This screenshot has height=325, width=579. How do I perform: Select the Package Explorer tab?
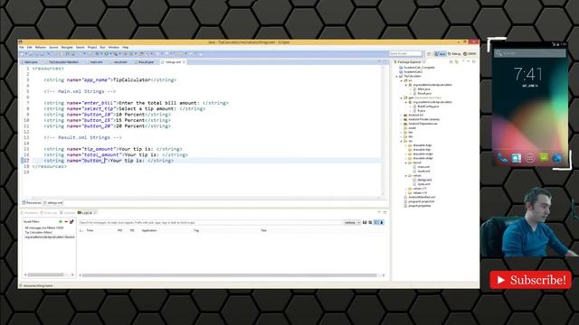410,62
